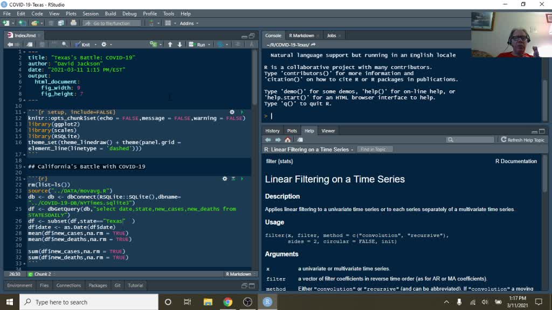Open the R Markdown settings gear dropdown
Viewport: 552px width, 310px height.
pos(106,45)
